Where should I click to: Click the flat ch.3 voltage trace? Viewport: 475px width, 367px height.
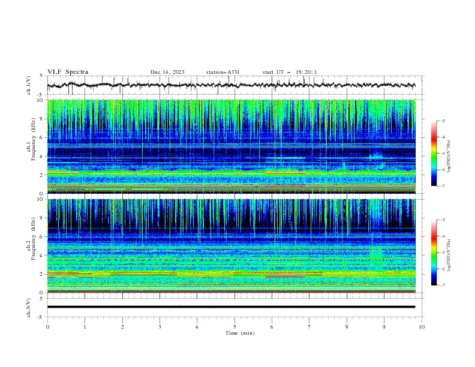pos(231,307)
